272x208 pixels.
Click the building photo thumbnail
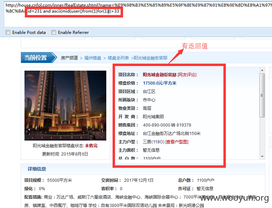[x=65, y=106]
